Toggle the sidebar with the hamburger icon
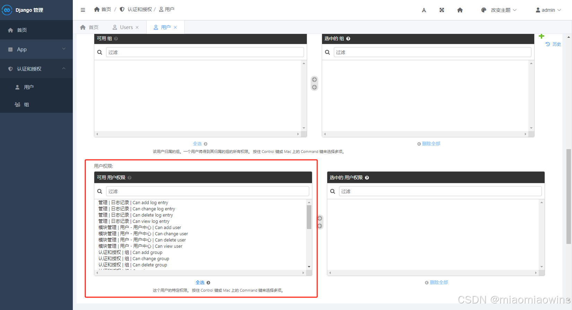The width and height of the screenshot is (572, 310). [x=83, y=10]
